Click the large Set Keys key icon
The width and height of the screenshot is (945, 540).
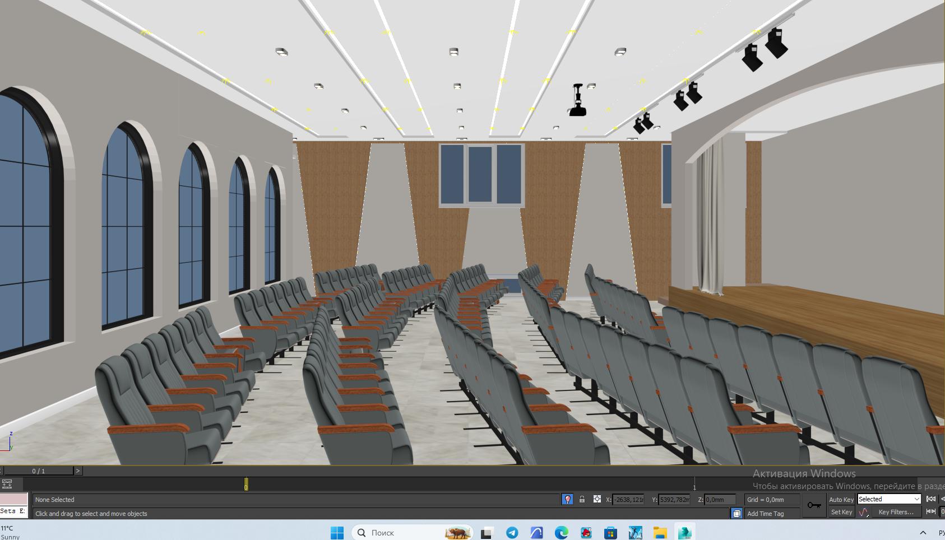point(814,505)
